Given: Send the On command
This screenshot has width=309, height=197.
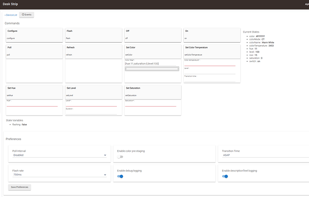Looking at the screenshot, I should click(x=212, y=35).
